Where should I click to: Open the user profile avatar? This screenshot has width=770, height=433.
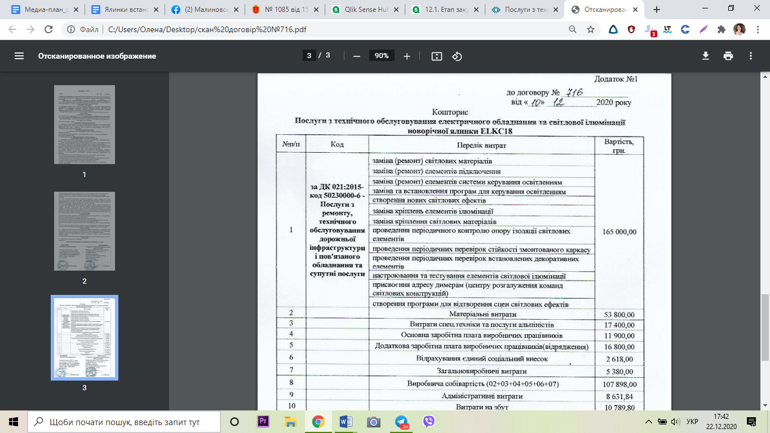coord(739,29)
